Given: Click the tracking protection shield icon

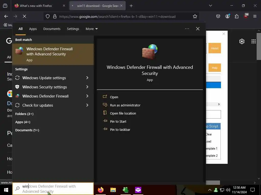Looking at the screenshot, I should [48, 17].
